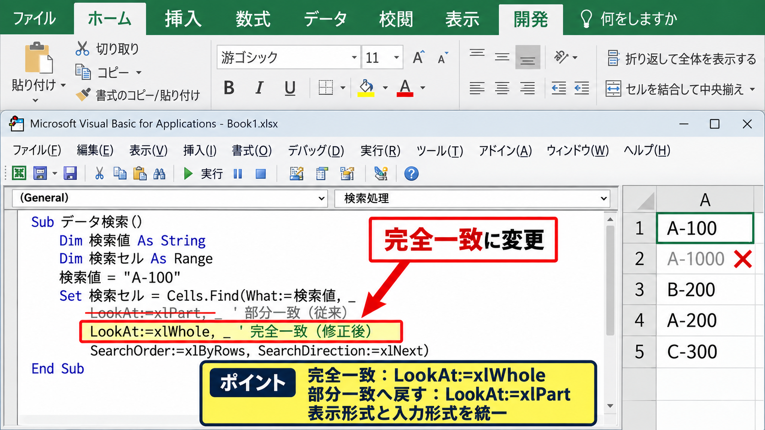Image resolution: width=765 pixels, height=430 pixels.
Task: Click blue Help question mark icon
Action: click(x=411, y=174)
